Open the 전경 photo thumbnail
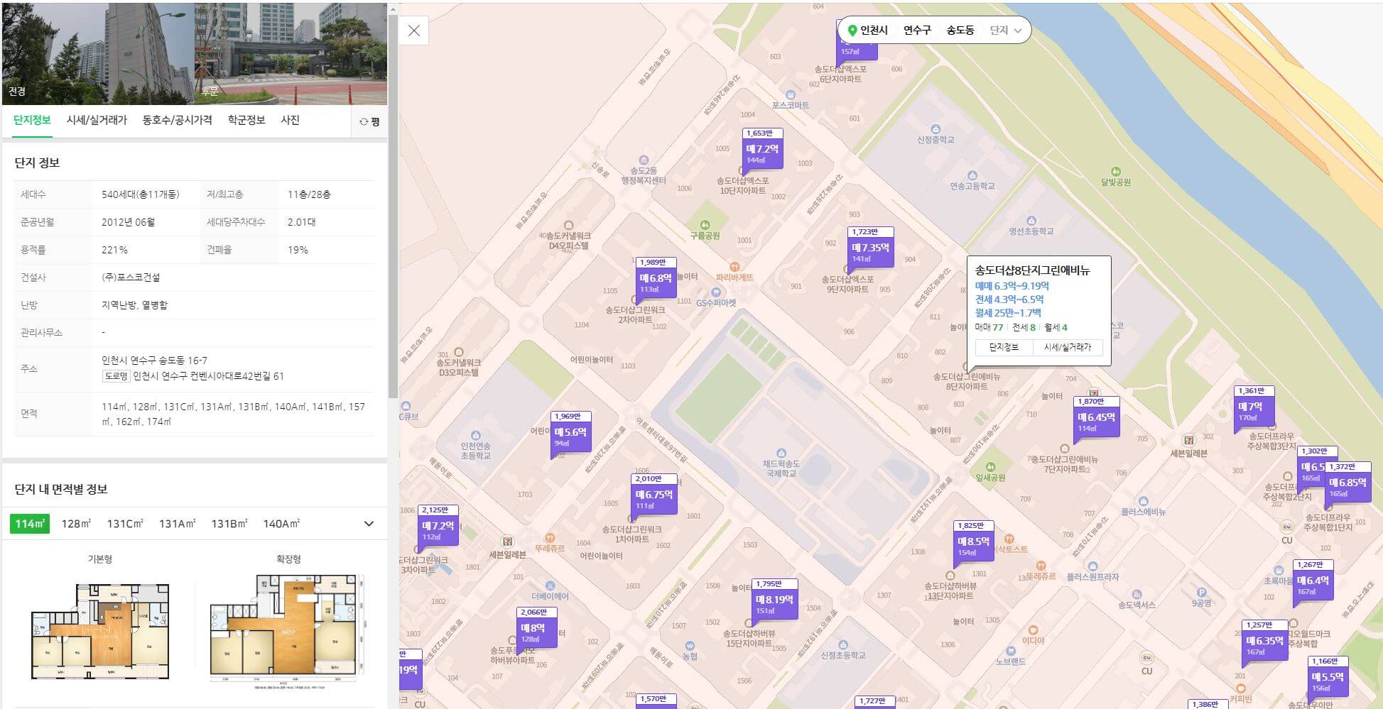 click(98, 53)
